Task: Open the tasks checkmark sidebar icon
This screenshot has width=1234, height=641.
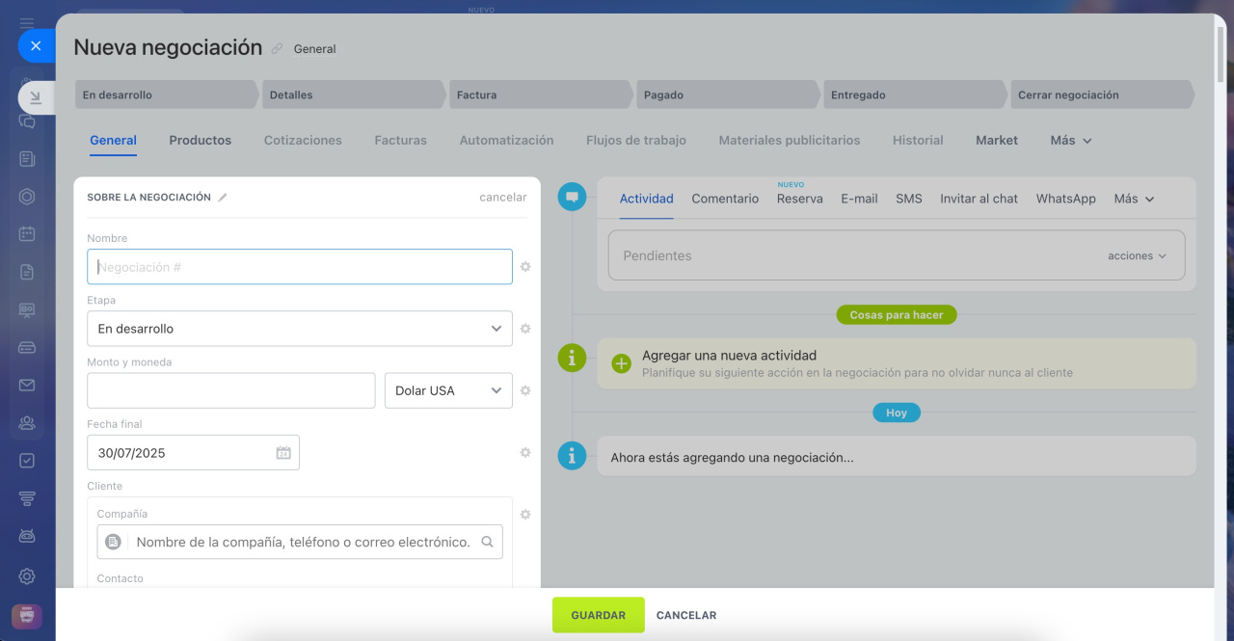Action: point(27,461)
